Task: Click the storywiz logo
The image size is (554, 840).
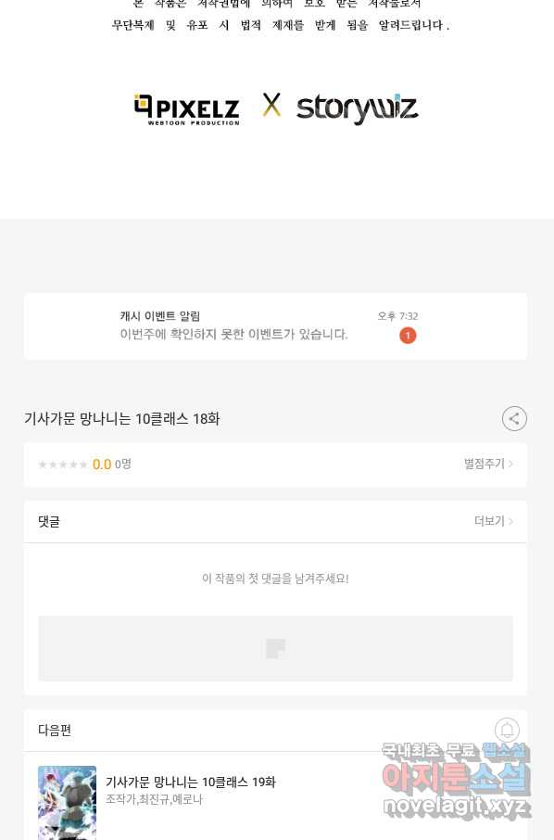Action: click(357, 108)
